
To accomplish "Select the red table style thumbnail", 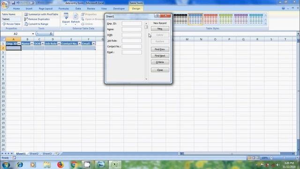I will point(210,19).
